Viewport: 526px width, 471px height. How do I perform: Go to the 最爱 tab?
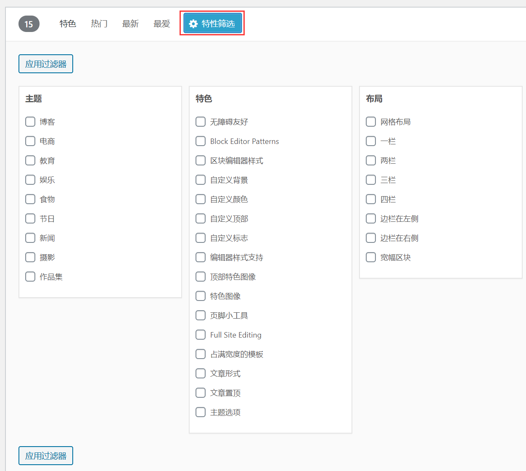[x=162, y=24]
